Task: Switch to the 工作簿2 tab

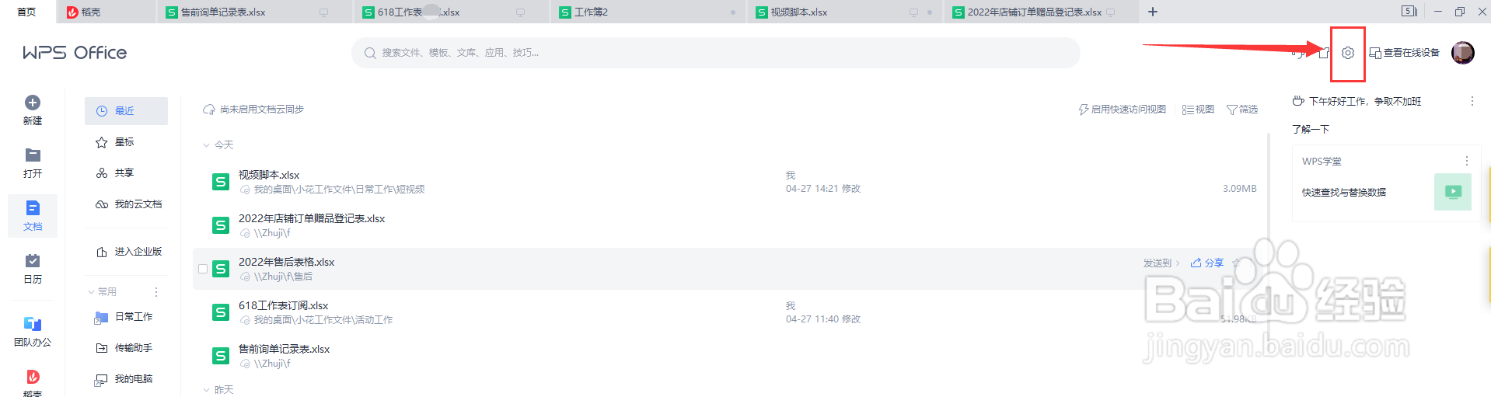Action: coord(648,12)
